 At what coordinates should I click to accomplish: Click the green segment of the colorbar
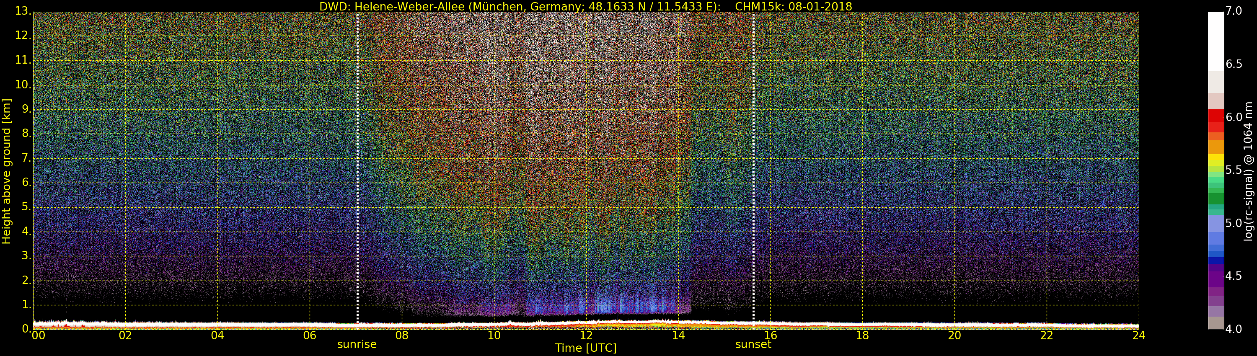1216,198
